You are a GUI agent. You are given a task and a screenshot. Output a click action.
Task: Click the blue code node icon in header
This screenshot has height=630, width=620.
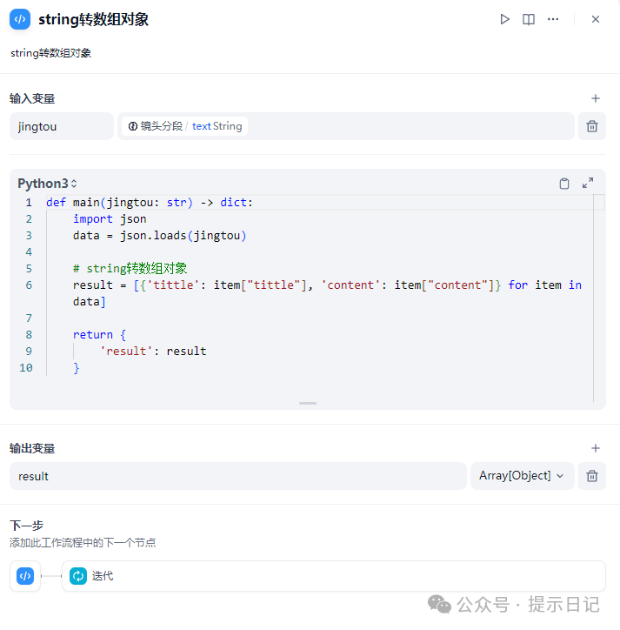(x=20, y=19)
